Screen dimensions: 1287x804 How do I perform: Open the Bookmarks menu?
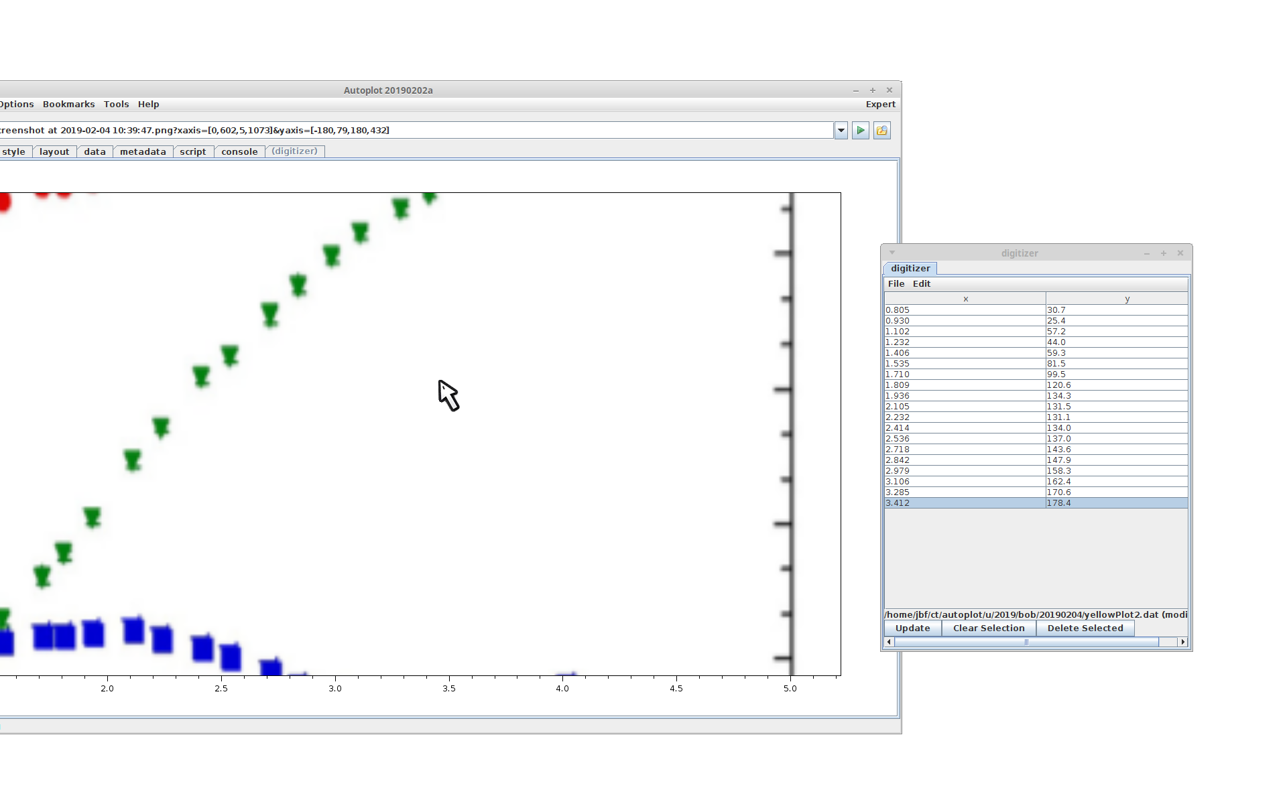click(x=68, y=105)
